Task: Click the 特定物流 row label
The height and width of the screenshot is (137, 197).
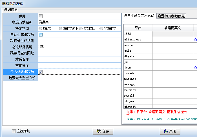Action: pos(20,29)
